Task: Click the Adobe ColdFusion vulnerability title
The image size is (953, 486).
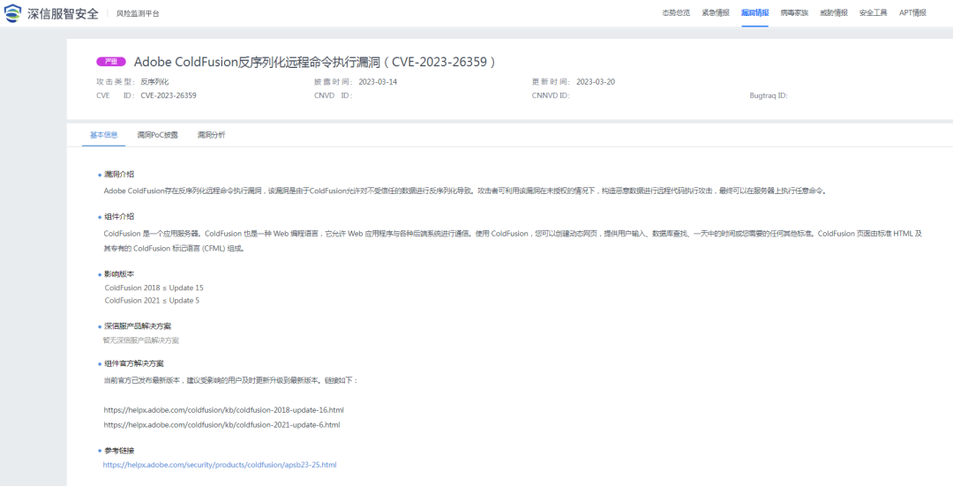Action: pyautogui.click(x=315, y=62)
